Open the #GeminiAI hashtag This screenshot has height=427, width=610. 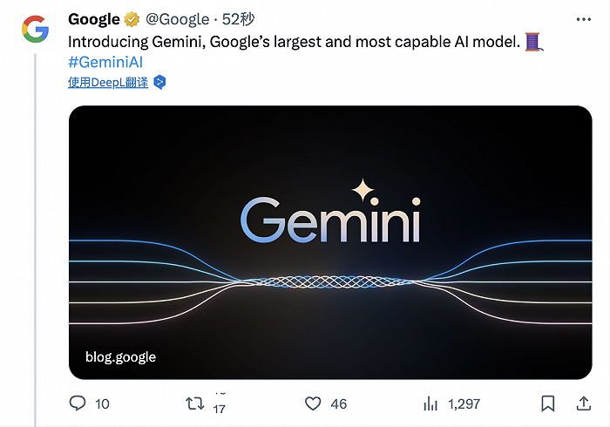pos(105,61)
